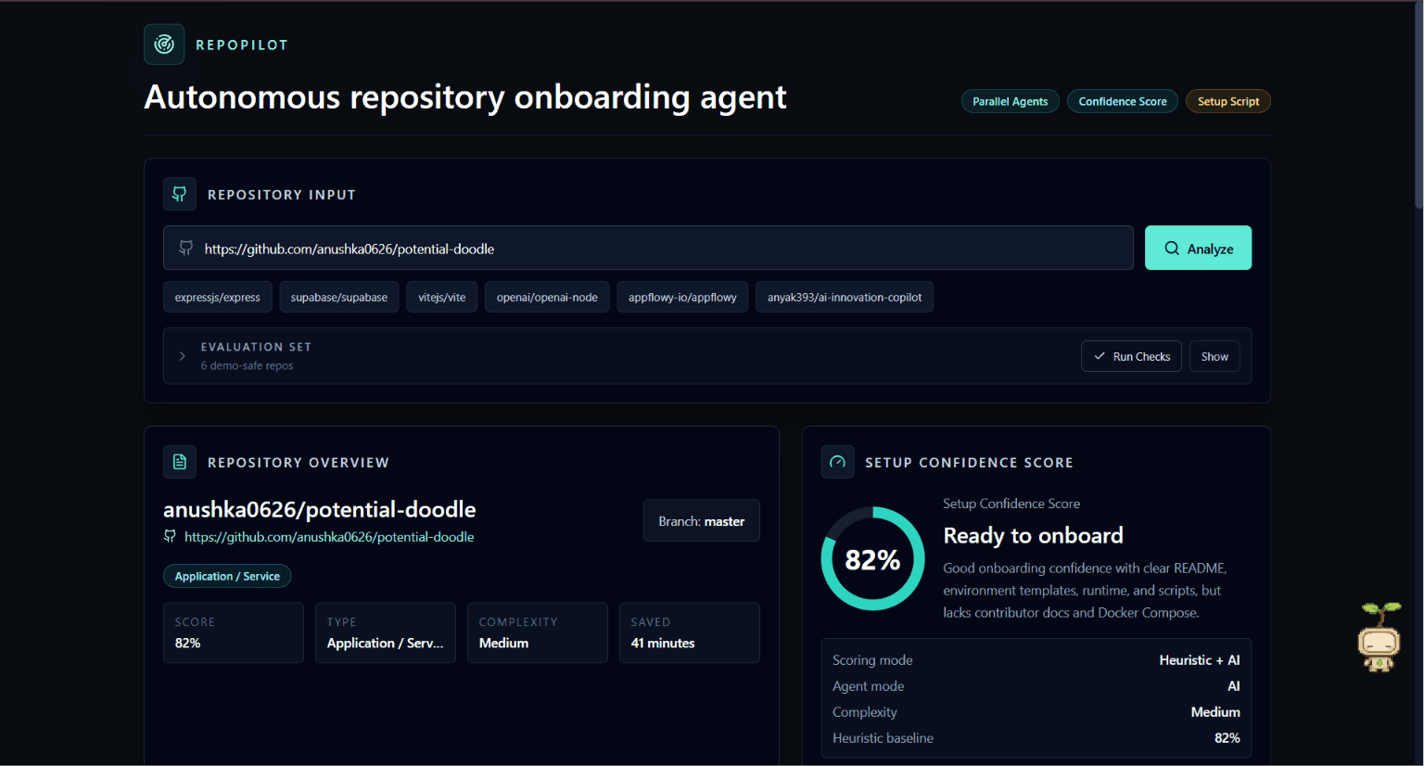Viewport: 1424px width, 766px height.
Task: Click the Analyze button
Action: (x=1198, y=248)
